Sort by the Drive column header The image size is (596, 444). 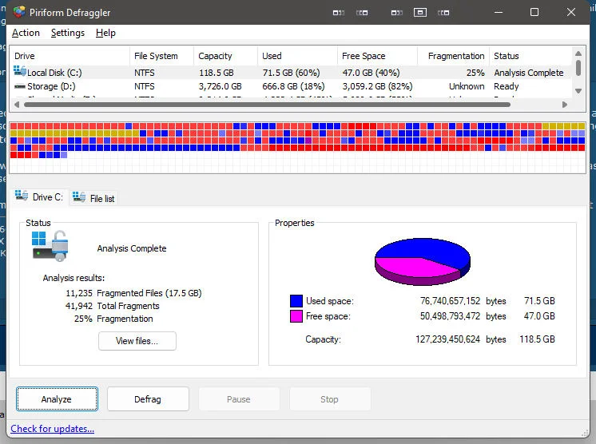pyautogui.click(x=70, y=56)
